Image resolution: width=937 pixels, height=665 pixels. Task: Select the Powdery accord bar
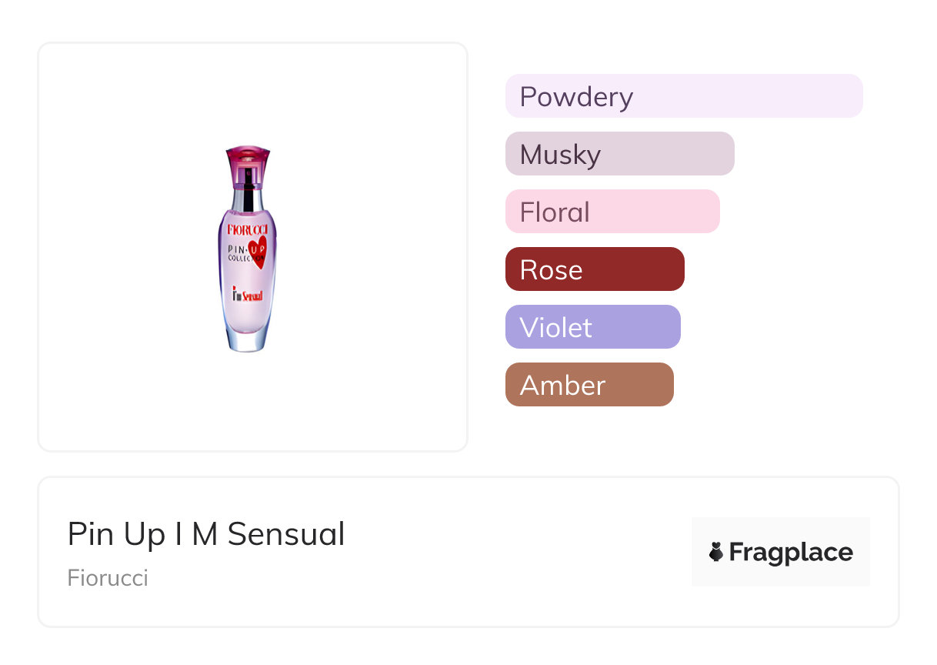(684, 96)
